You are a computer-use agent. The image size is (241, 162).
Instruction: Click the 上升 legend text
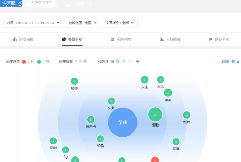31,61
